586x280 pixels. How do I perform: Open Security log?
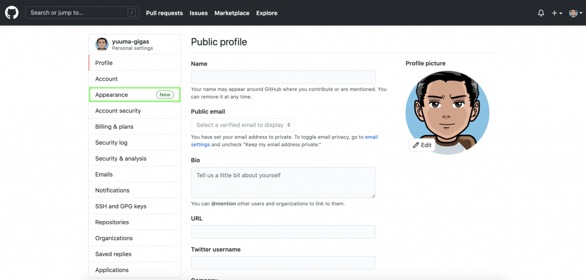point(134,143)
